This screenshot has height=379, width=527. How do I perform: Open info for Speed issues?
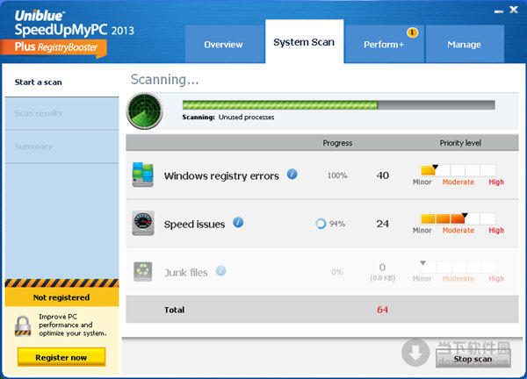(238, 222)
